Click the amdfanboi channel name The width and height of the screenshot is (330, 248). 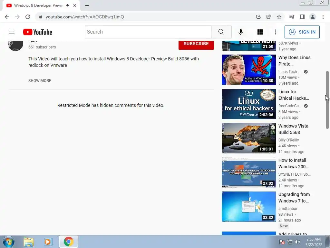[x=287, y=208]
